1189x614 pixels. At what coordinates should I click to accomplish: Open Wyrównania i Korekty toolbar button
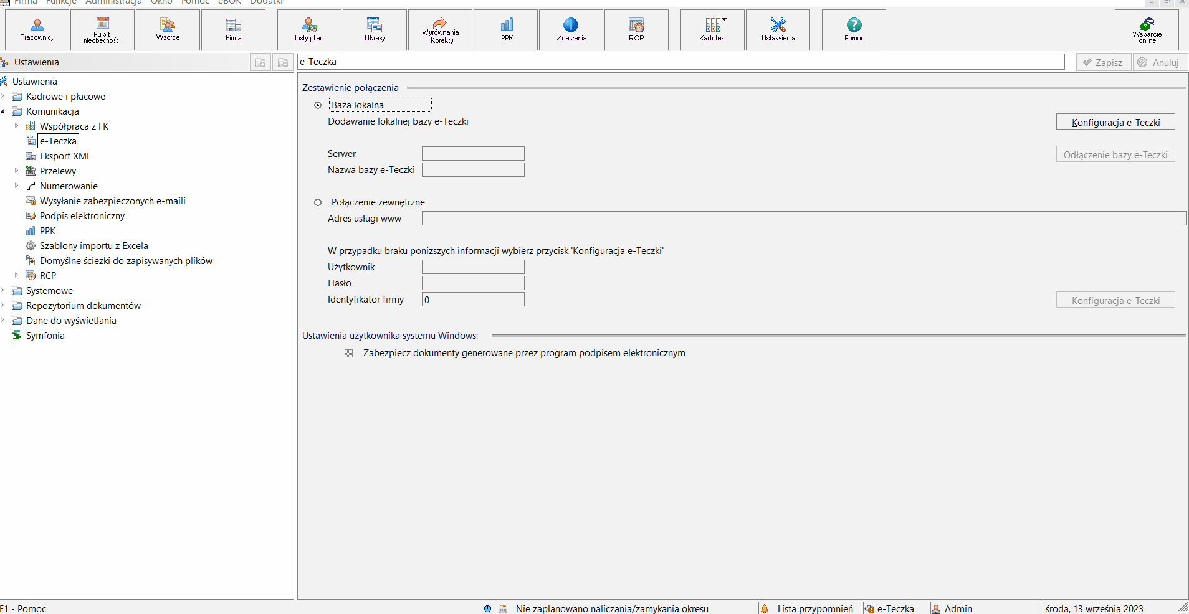click(440, 30)
